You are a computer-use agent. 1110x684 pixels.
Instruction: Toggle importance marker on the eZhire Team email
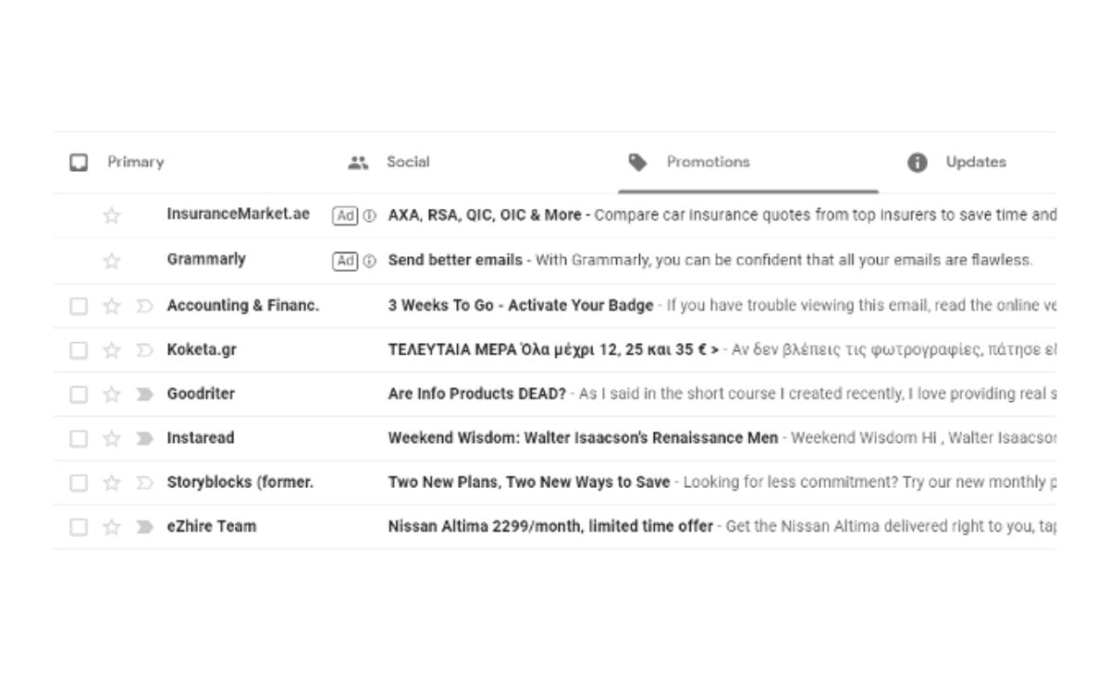[x=144, y=527]
